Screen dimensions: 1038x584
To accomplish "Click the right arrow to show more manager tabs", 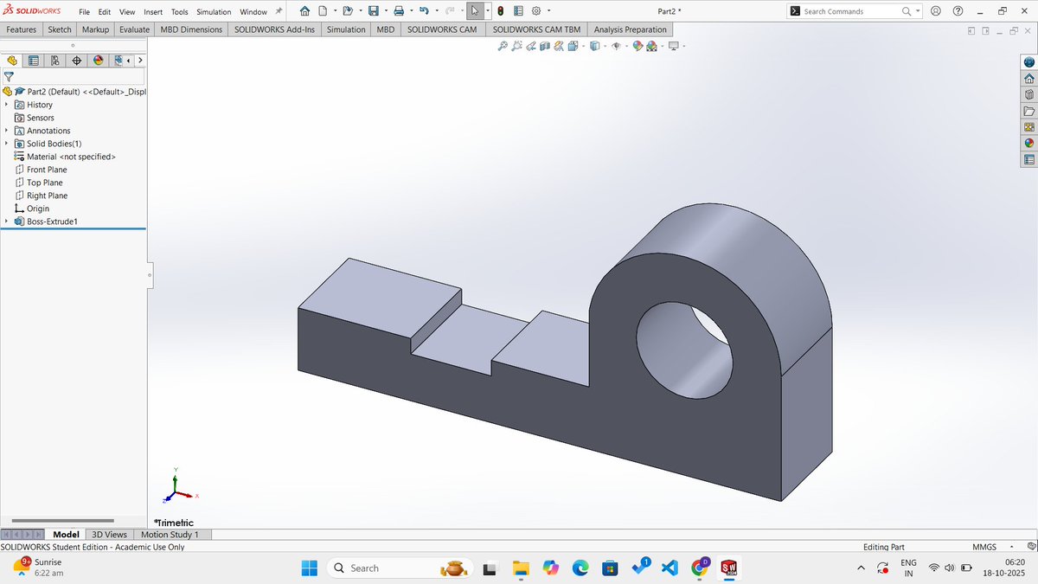I will pos(140,61).
